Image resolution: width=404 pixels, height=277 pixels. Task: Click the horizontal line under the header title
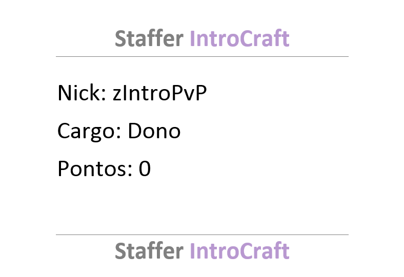coord(202,56)
